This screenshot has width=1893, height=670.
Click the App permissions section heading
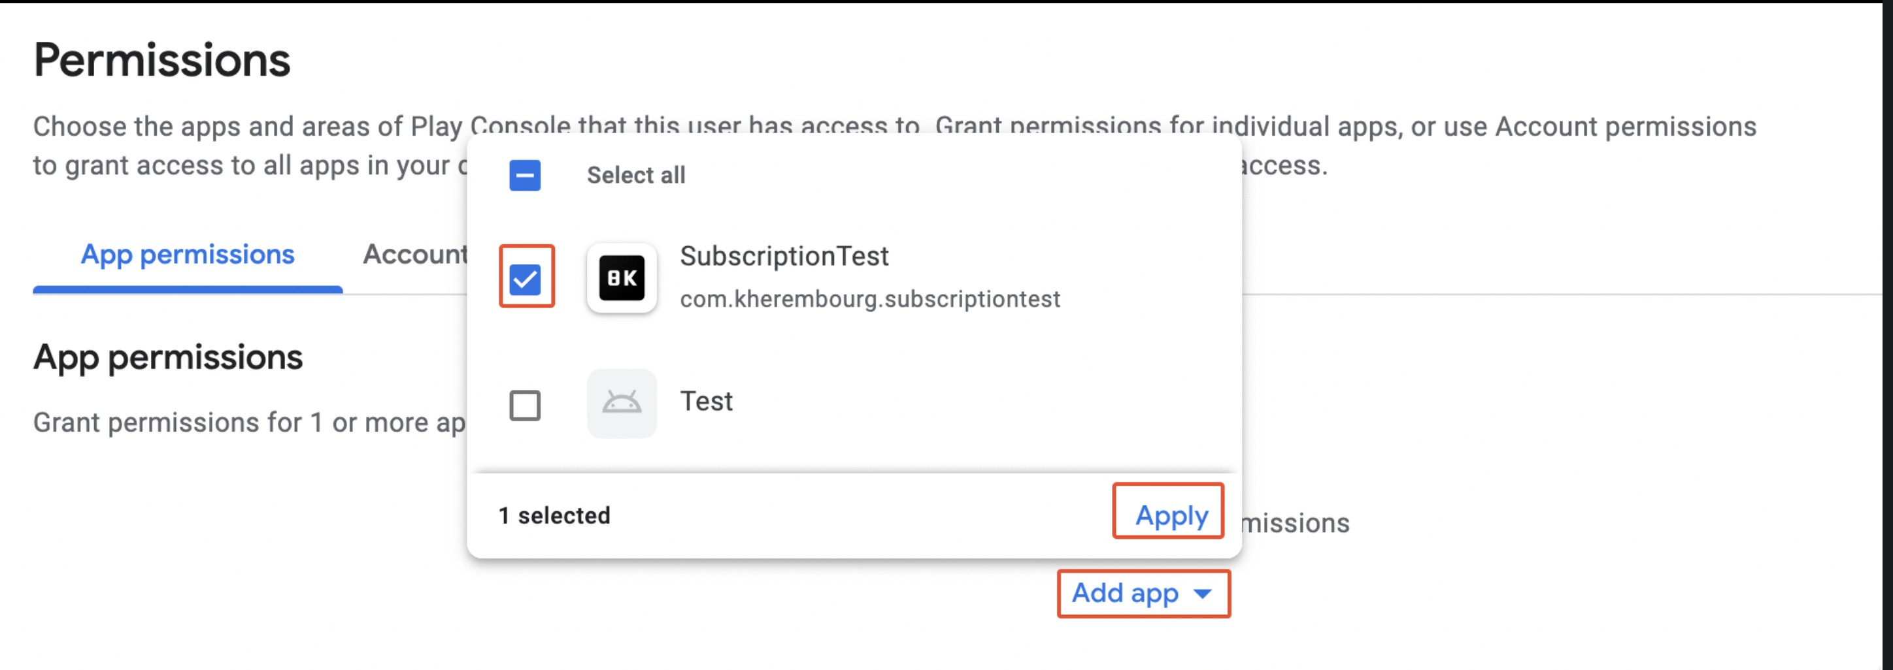(x=167, y=357)
